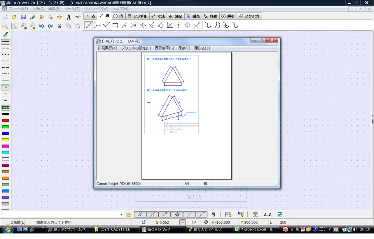This screenshot has height=239, width=374.
Task: Click the copy icon next to scissors
Action: tap(69, 26)
